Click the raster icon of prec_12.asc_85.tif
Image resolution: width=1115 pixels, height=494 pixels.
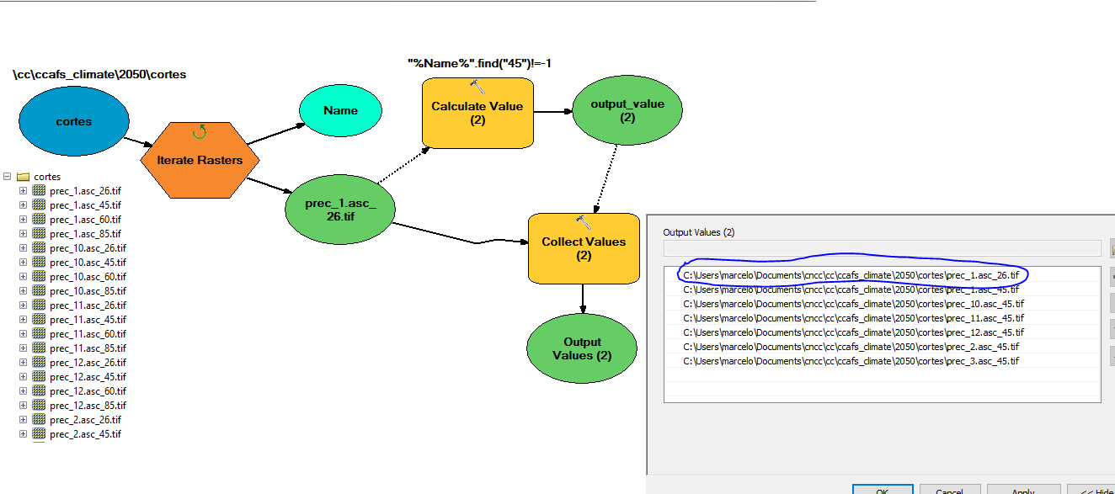tap(39, 406)
